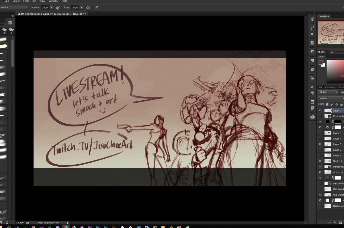Open the Character panel icon
Viewport: 344px width, 228px height.
312,87
